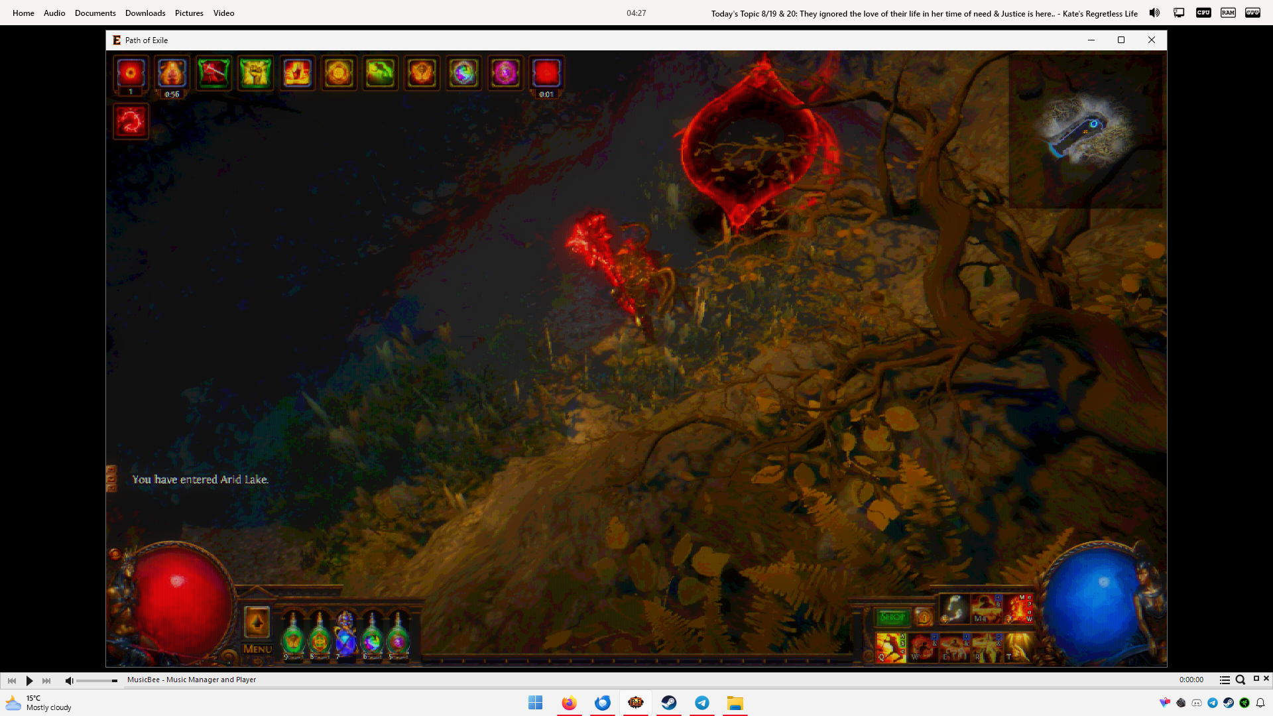Click the first red buff icon with stack count 1
This screenshot has height=716, width=1273.
click(131, 74)
